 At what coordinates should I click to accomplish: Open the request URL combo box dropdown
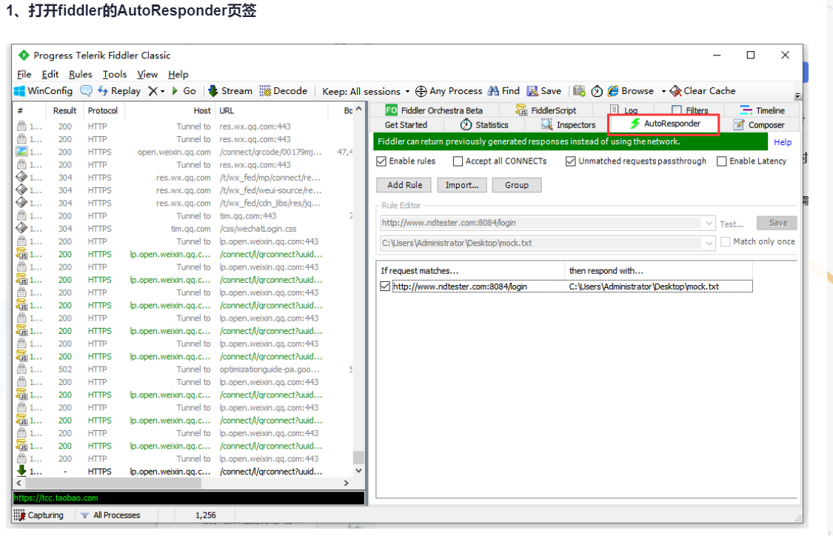pos(709,223)
